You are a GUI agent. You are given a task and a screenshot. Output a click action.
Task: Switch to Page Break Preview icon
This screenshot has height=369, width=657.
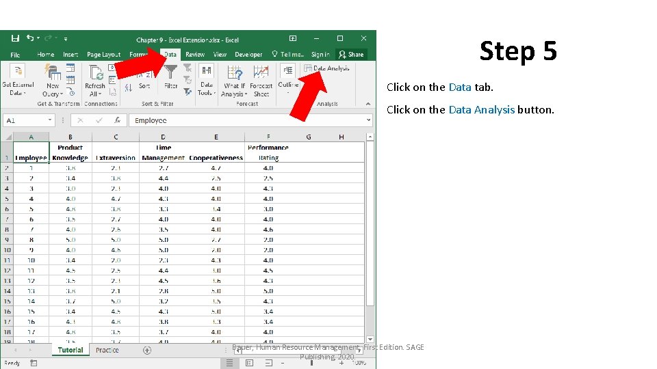(x=268, y=363)
